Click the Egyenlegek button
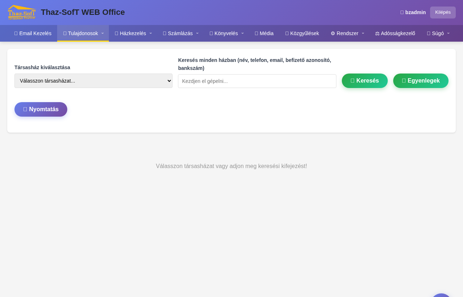The image size is (463, 297). (421, 81)
